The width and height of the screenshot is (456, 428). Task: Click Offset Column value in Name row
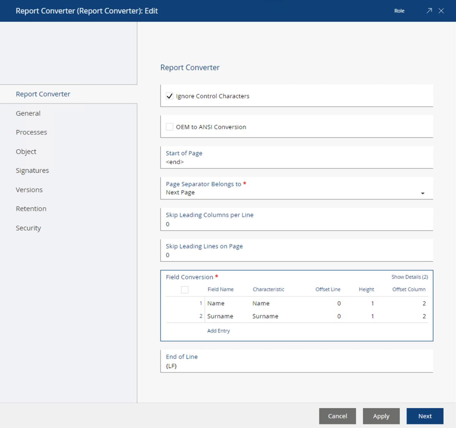coord(424,303)
